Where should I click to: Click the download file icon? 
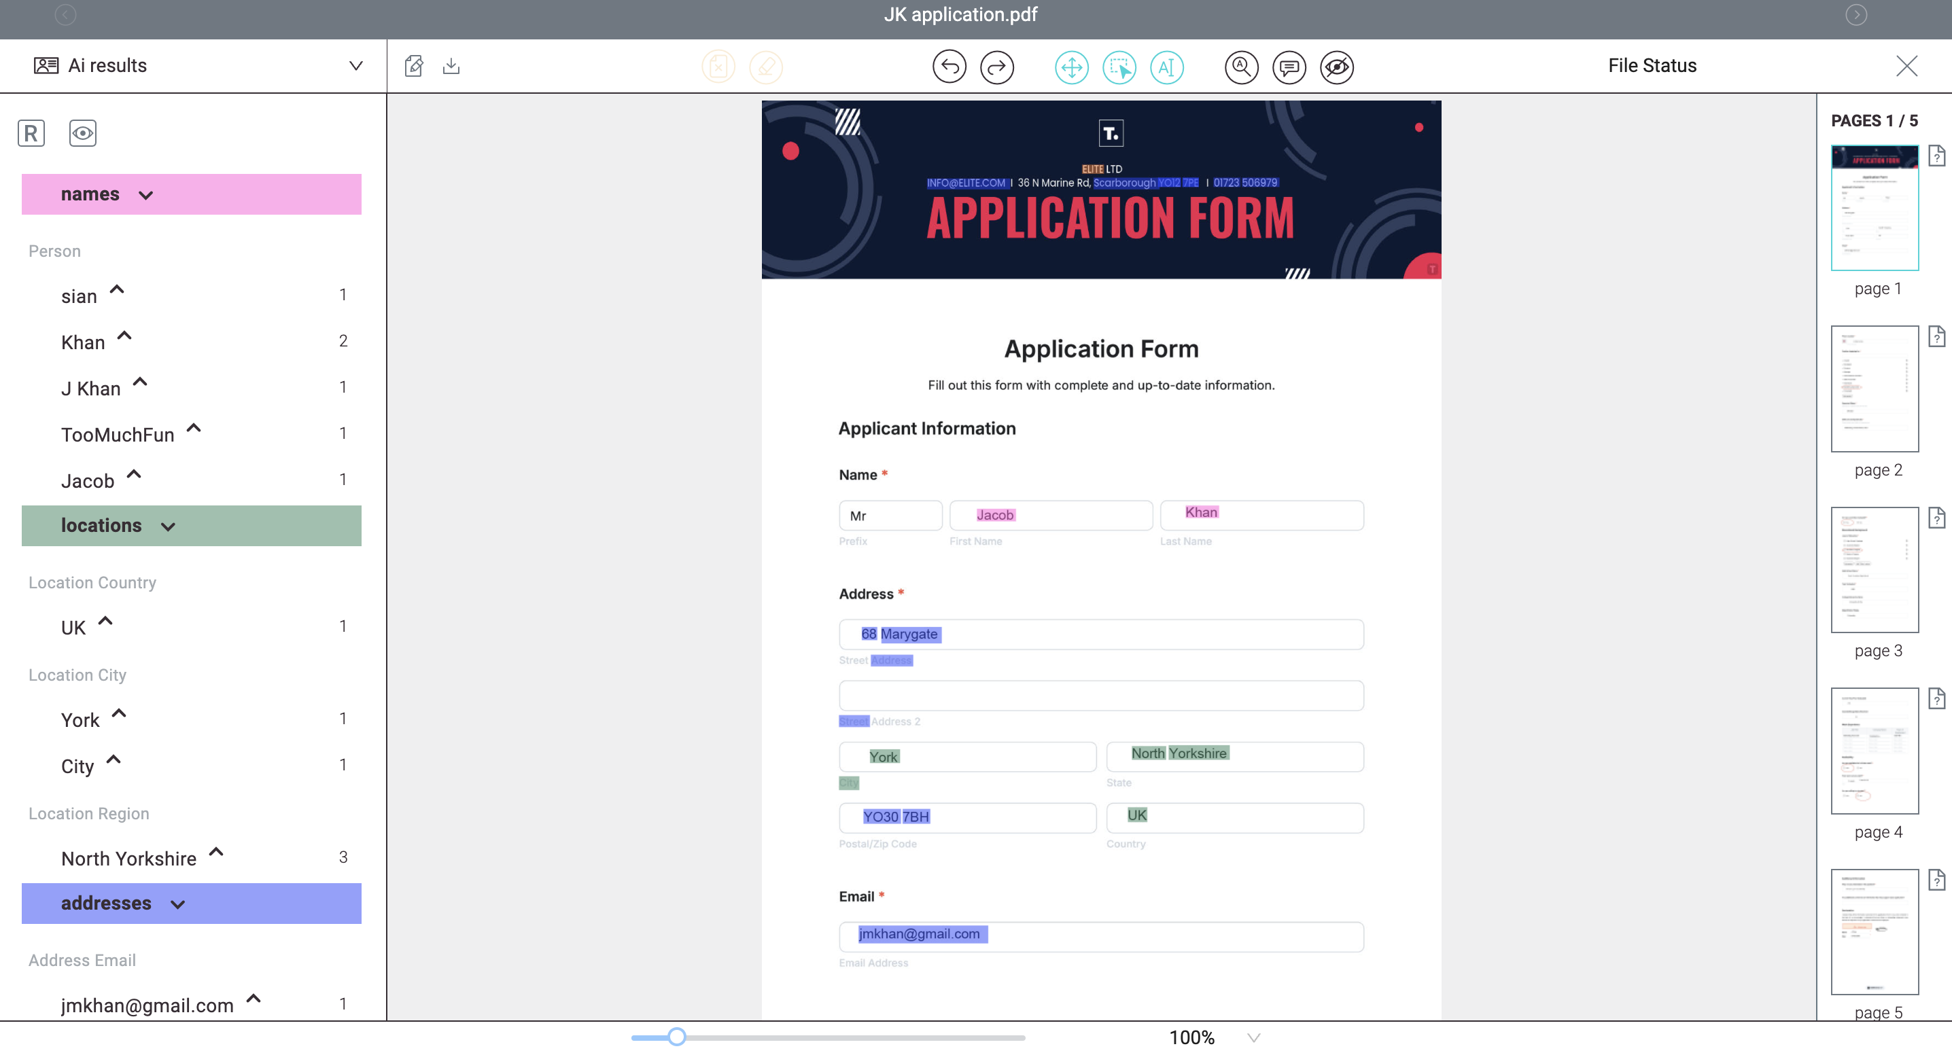451,66
